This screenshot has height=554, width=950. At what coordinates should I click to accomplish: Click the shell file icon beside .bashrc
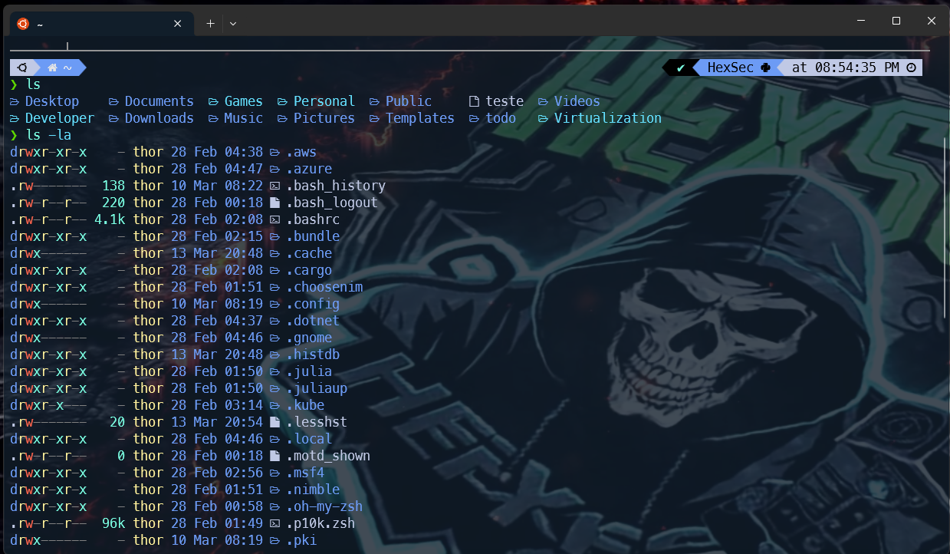coord(275,219)
